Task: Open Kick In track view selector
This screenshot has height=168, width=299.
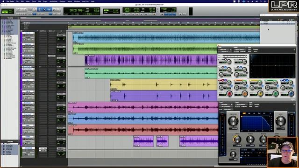Action: 28,37
